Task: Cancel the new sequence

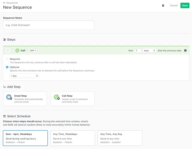Action: coord(174,5)
